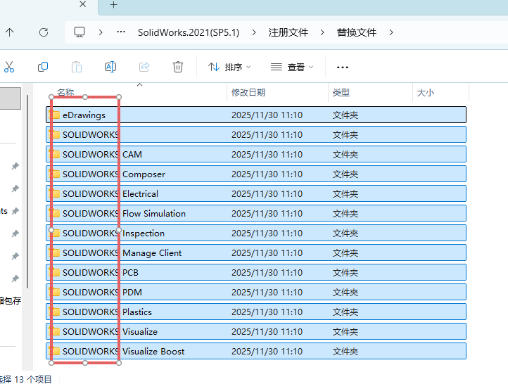The height and width of the screenshot is (384, 508).
Task: Select the SOLIDWORKS CAM folder
Action: pyautogui.click(x=256, y=154)
